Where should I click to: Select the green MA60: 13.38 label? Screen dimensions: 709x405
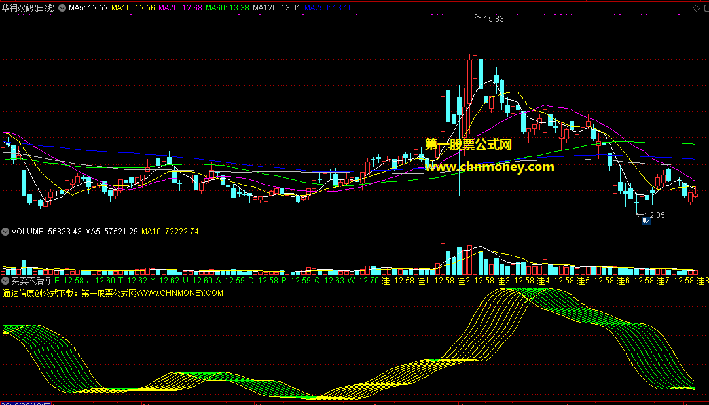pos(227,8)
